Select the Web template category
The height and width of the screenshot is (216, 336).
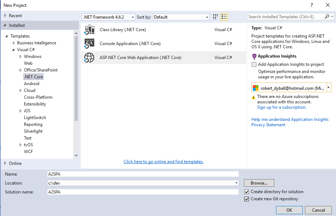[x=28, y=63]
